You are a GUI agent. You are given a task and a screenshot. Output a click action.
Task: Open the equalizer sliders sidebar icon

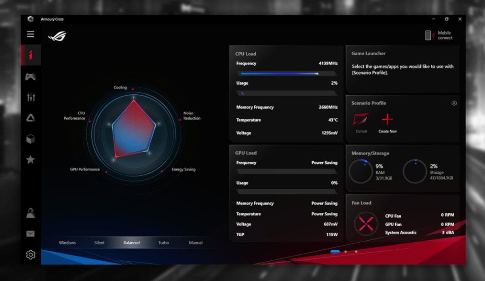[x=31, y=97]
